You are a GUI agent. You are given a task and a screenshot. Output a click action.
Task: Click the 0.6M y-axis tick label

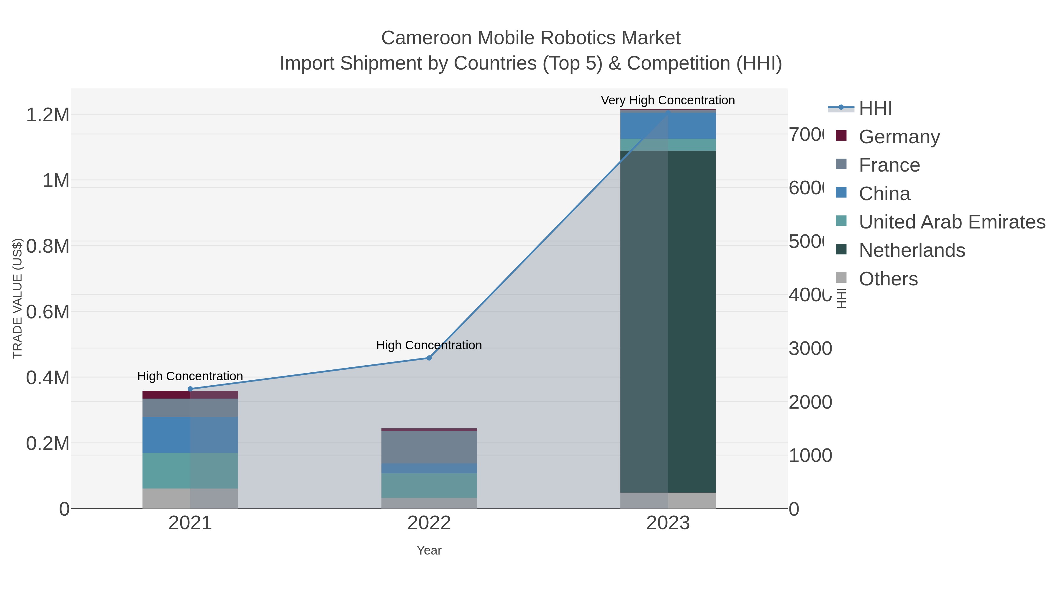(x=48, y=312)
